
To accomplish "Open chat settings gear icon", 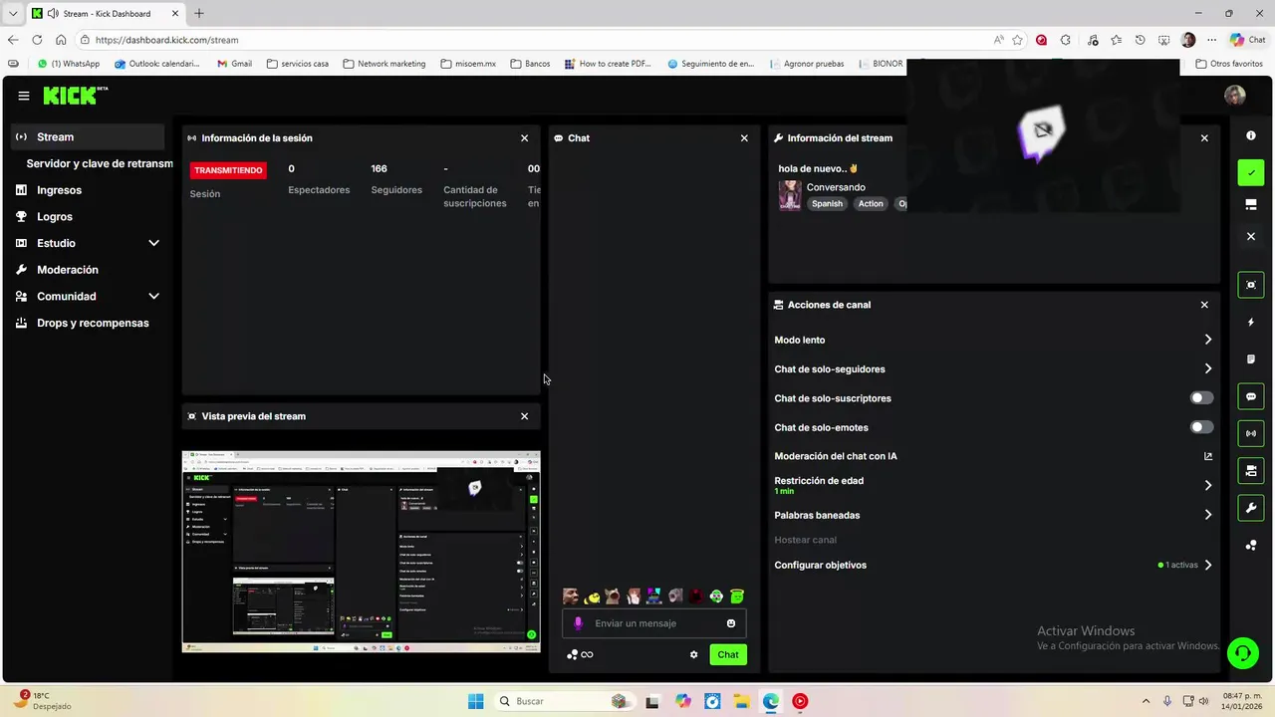I will [x=694, y=654].
